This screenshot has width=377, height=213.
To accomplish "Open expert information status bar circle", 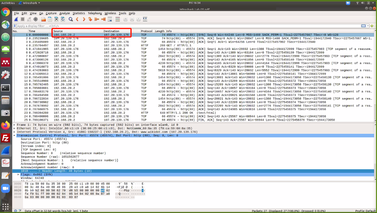I will (x=15, y=211).
